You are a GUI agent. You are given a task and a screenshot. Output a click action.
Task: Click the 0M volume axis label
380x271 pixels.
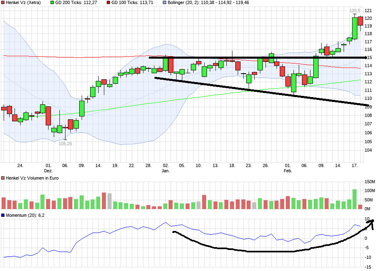click(368, 209)
